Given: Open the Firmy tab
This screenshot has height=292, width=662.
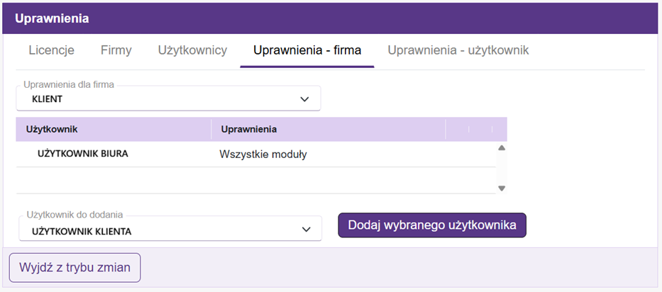Looking at the screenshot, I should pos(116,50).
